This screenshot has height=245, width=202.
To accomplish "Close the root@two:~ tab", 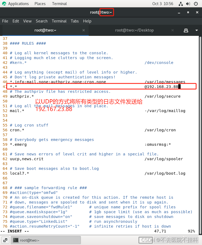I will (x=84, y=30).
